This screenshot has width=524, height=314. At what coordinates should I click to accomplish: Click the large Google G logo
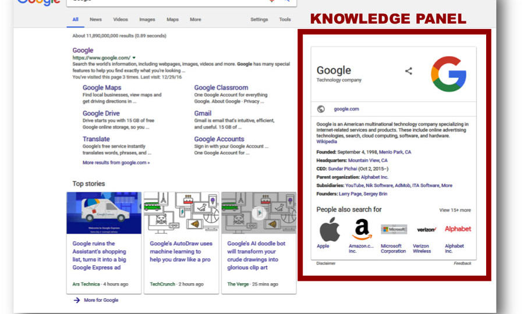coord(448,74)
